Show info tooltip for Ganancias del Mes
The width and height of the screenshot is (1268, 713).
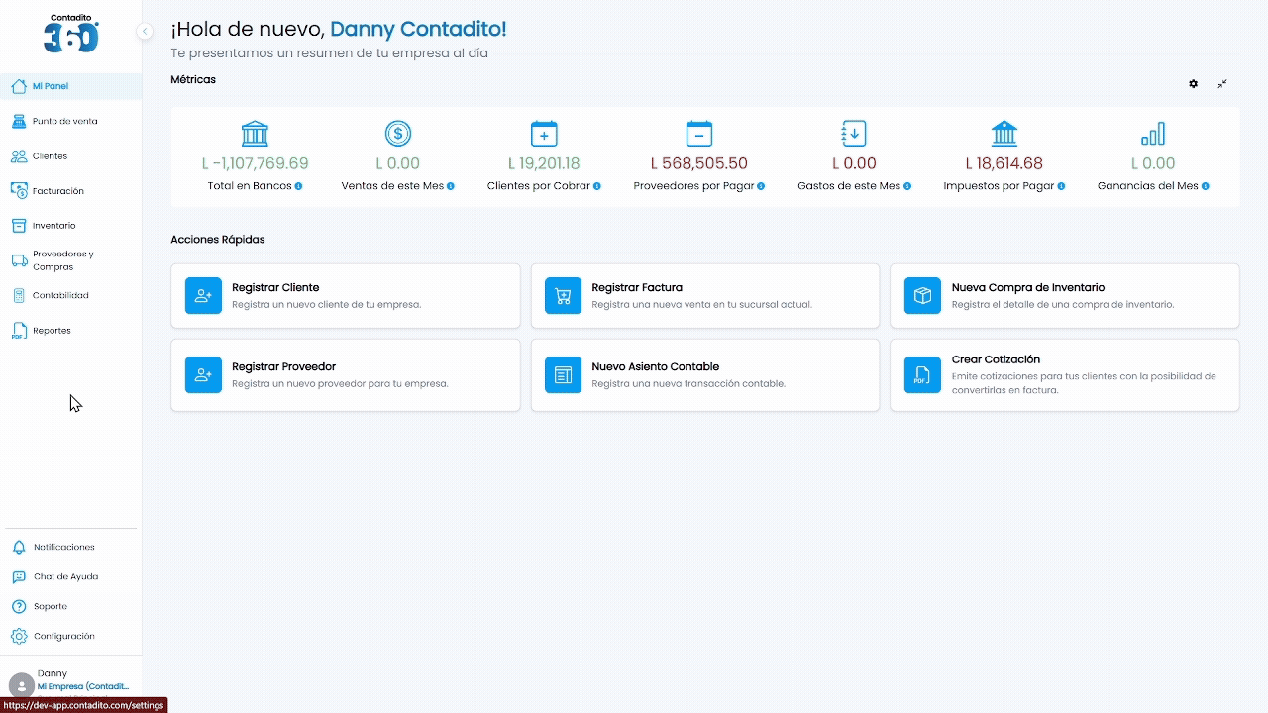pos(1205,186)
